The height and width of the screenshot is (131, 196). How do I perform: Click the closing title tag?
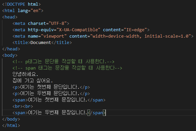click(x=62, y=43)
